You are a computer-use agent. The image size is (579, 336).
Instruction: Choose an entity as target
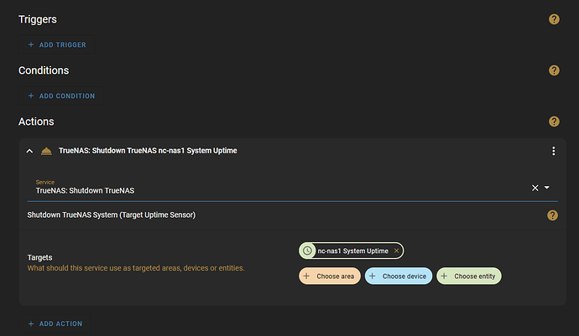click(468, 276)
